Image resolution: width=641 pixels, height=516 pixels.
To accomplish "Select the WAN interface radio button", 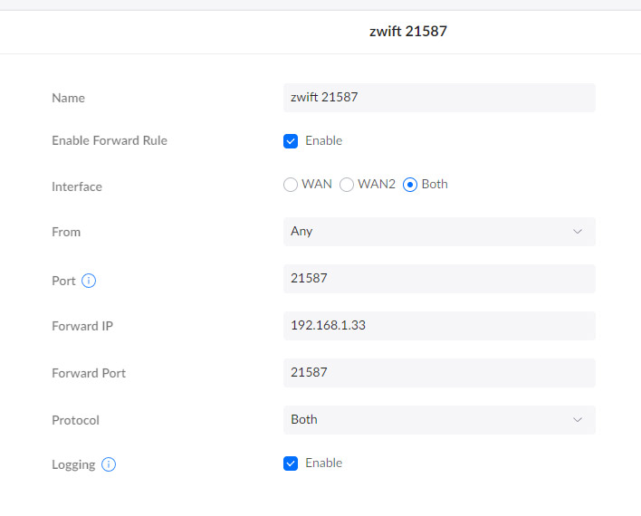I will (x=291, y=185).
